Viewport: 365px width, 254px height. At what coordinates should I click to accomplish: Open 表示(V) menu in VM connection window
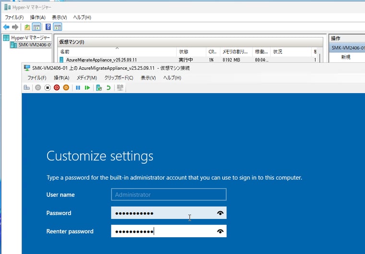pyautogui.click(x=148, y=78)
